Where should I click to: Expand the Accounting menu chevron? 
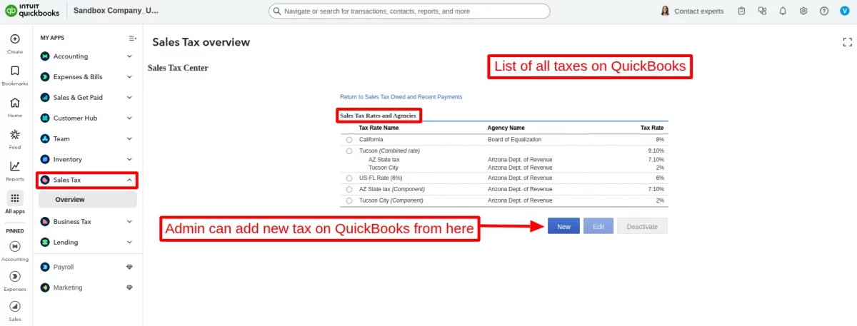129,56
